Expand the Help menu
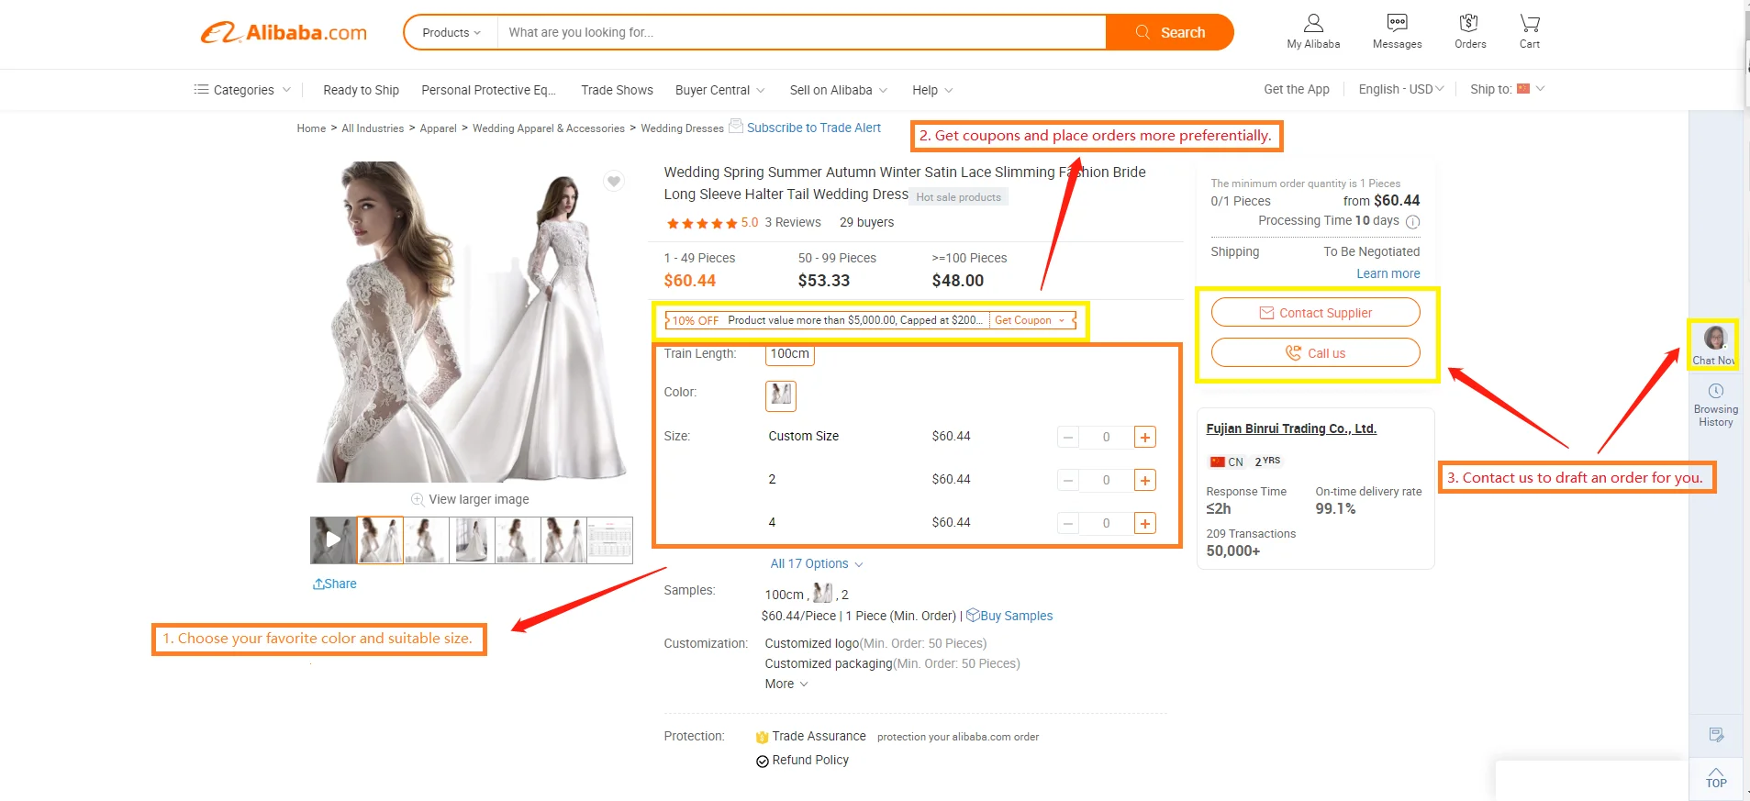This screenshot has height=801, width=1750. pyautogui.click(x=932, y=90)
